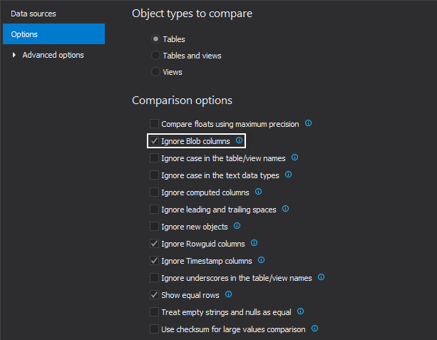Click info icon next to Use checksum option

(315, 329)
